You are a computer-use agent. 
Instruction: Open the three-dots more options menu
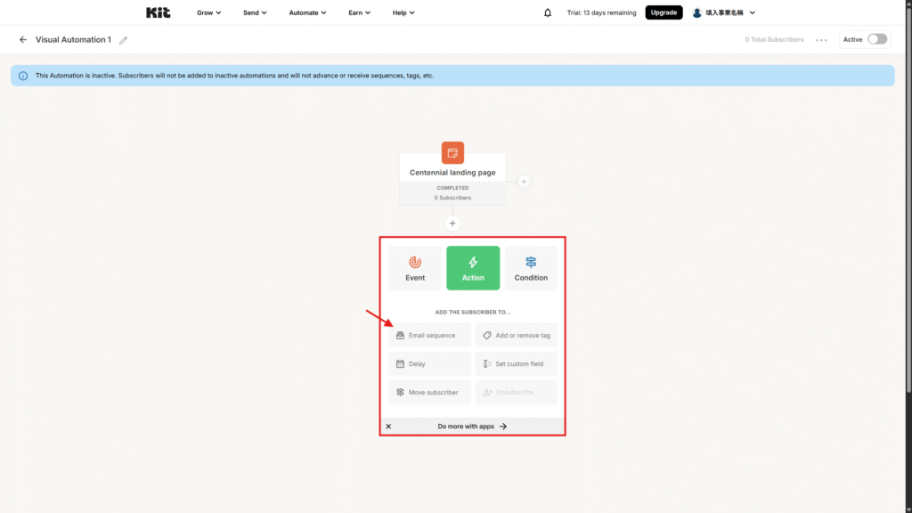(x=821, y=40)
